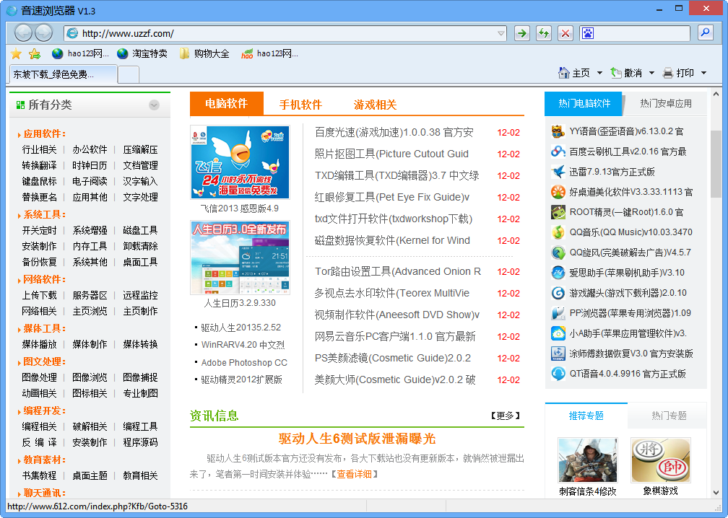The image size is (728, 518).
Task: Switch to the 游戏相关 tab
Action: click(375, 105)
